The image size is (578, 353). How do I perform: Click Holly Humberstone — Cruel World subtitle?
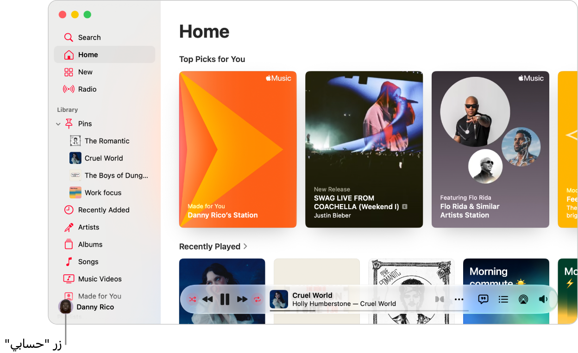(344, 304)
